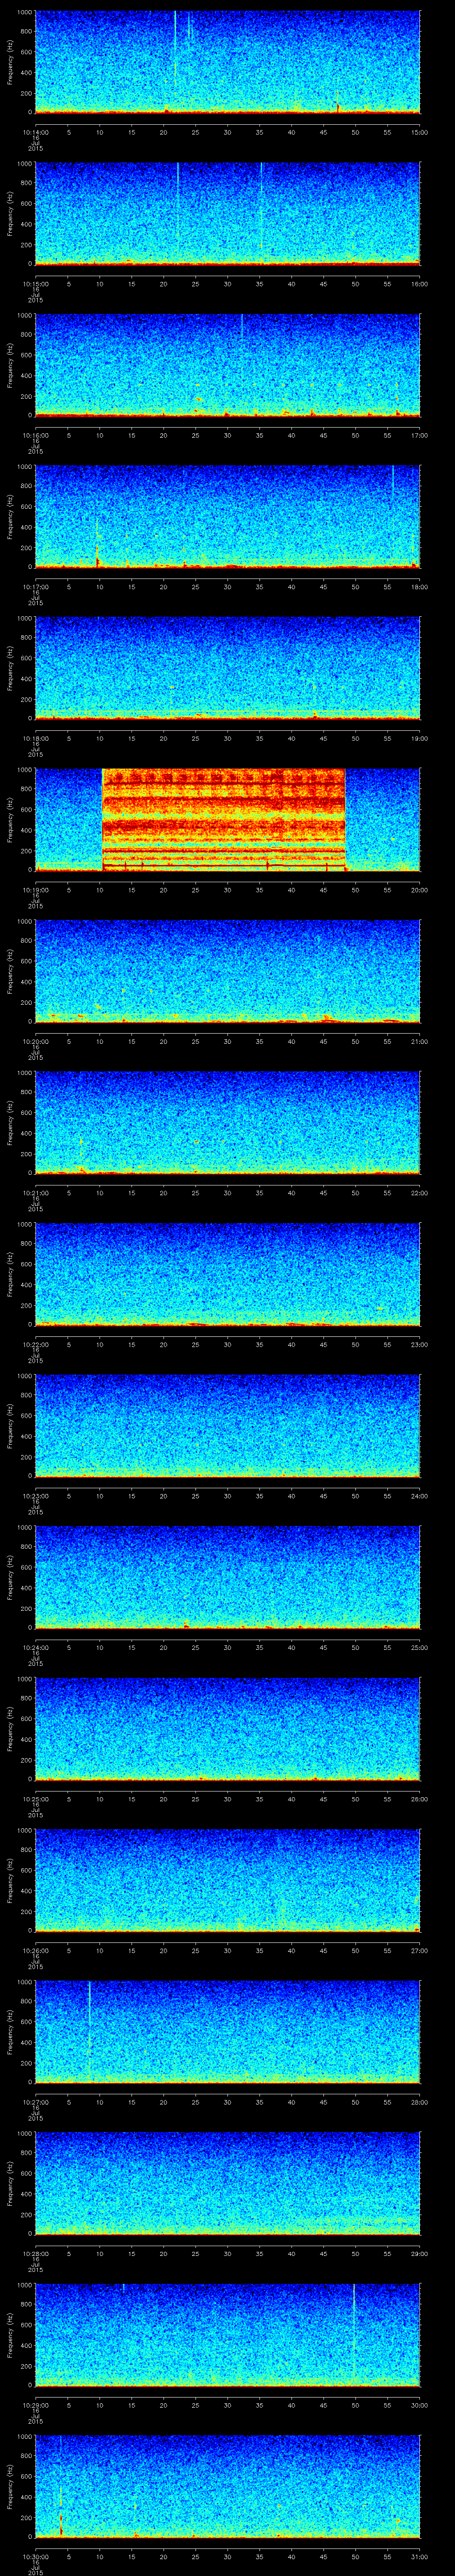Click the 23:00 end time label
The image size is (455, 2576).
pyautogui.click(x=419, y=1344)
